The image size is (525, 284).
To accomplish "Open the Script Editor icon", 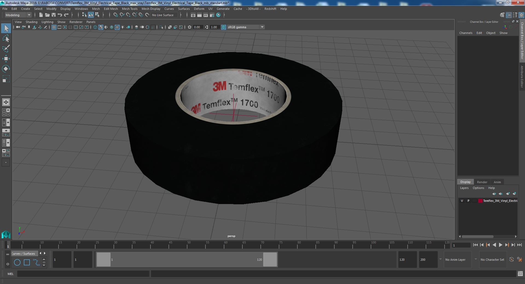I will click(x=520, y=274).
